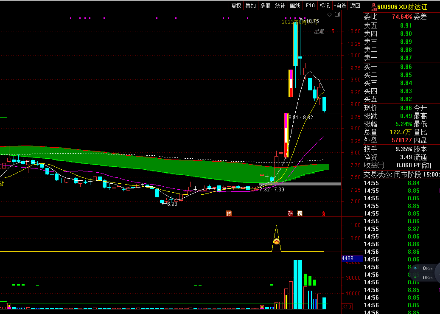The height and width of the screenshot is (314, 440).
Task: Click the latest cyan candlestick near 9.00
Action: tap(325, 104)
